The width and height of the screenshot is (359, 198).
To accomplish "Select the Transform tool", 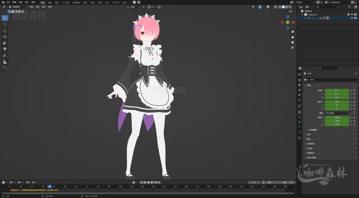I will (5, 49).
